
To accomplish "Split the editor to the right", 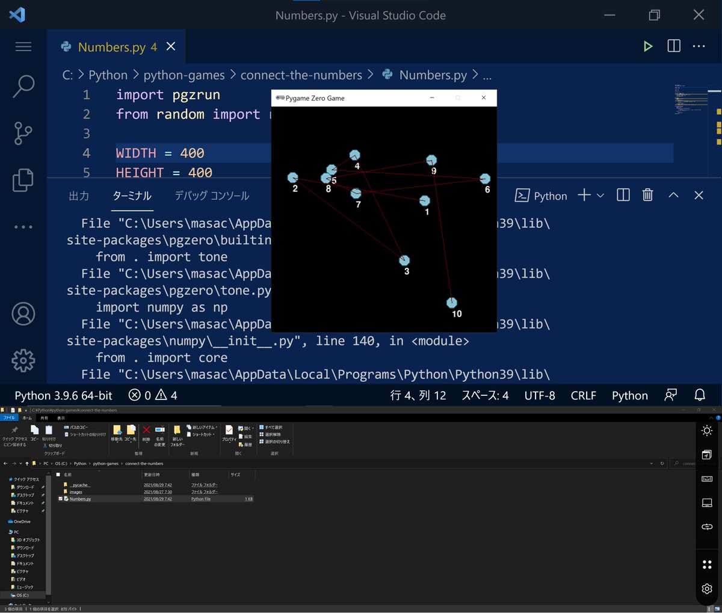I will (674, 46).
